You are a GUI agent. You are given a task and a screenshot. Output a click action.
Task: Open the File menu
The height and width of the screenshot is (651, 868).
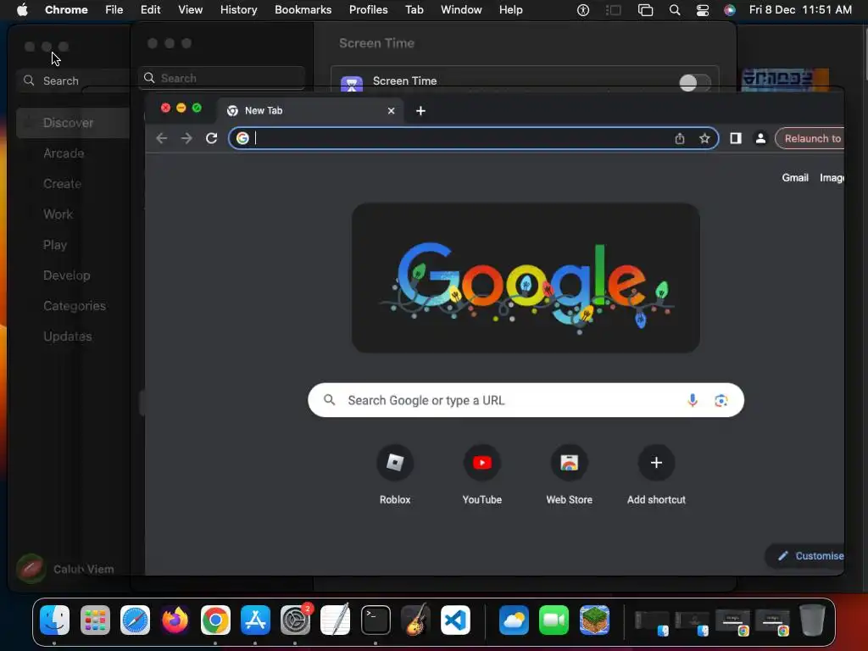(114, 9)
